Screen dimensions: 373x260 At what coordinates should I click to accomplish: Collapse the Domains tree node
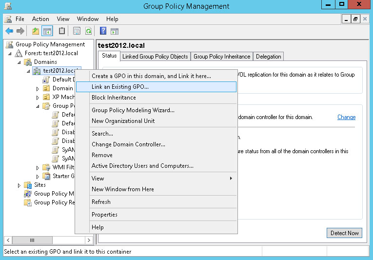point(20,62)
